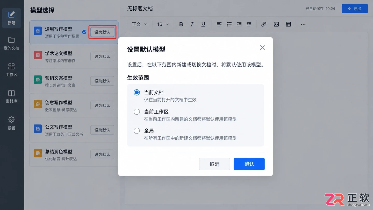Insert an image

276,24
